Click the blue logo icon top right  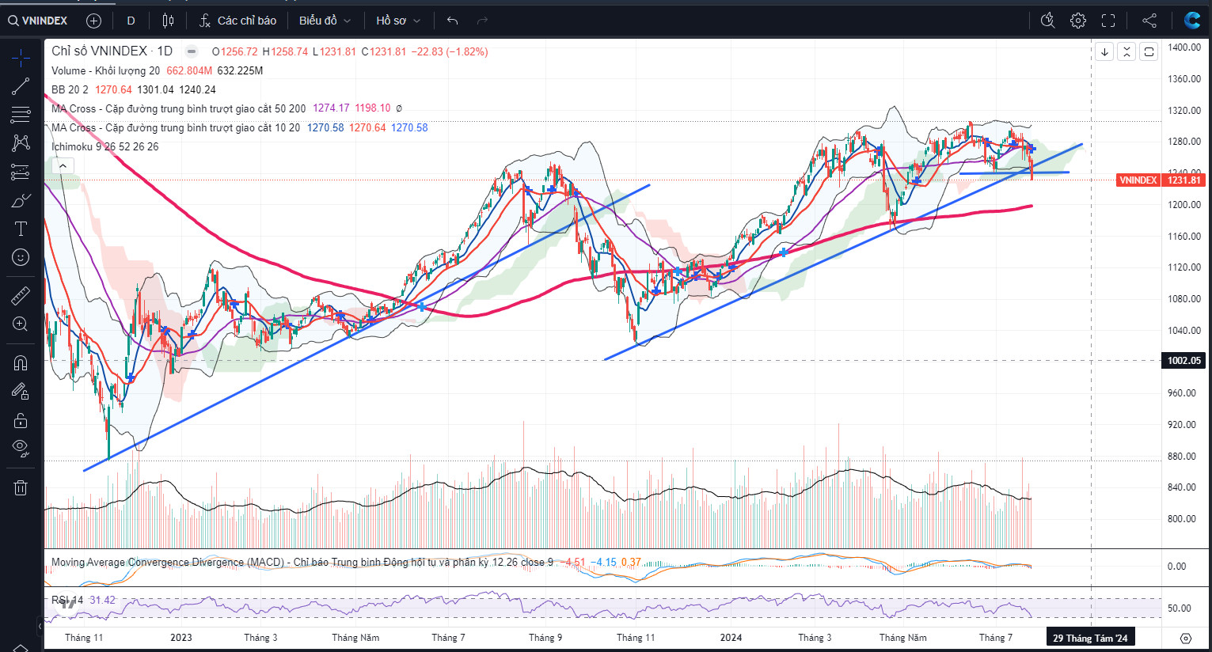point(1192,21)
